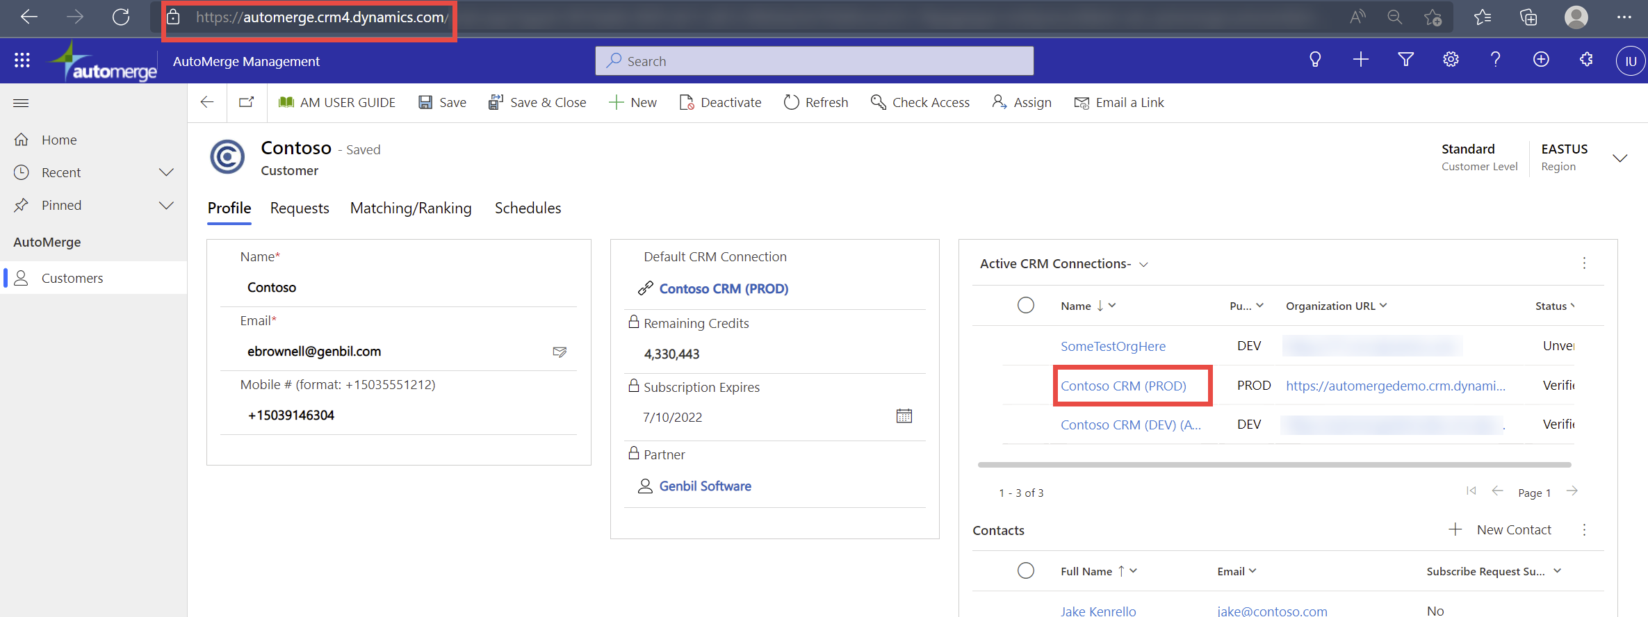Open the Pu... column dropdown

coord(1260,305)
